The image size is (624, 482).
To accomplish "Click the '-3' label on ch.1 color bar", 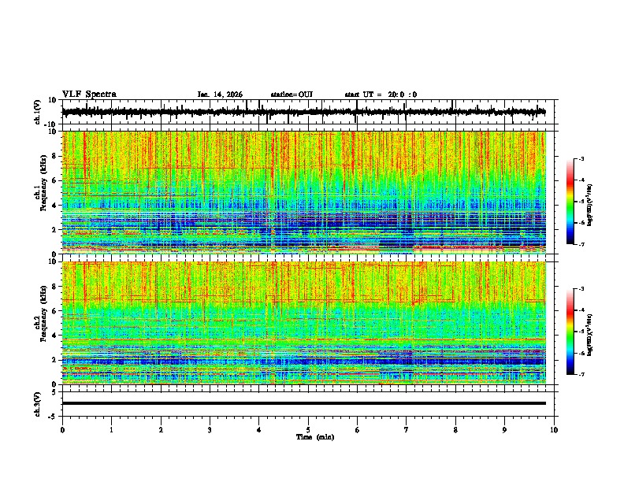I will point(581,159).
